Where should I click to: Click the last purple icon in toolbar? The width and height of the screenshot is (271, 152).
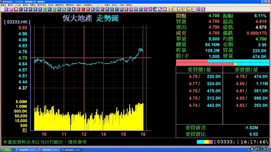click(x=203, y=9)
